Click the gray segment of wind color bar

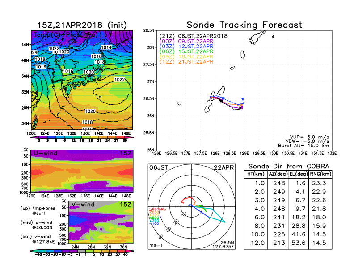click(x=82, y=251)
